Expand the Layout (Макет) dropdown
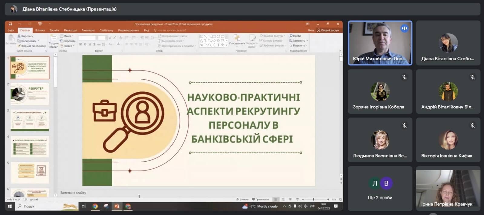The width and height of the screenshot is (484, 215). point(67,36)
